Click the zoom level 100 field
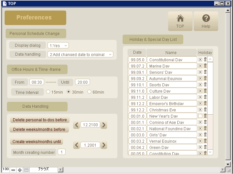Image resolution: width=233 pixels, height=174 pixels. (x=6, y=169)
